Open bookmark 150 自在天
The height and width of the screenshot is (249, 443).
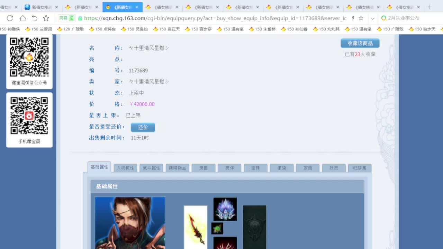[167, 29]
